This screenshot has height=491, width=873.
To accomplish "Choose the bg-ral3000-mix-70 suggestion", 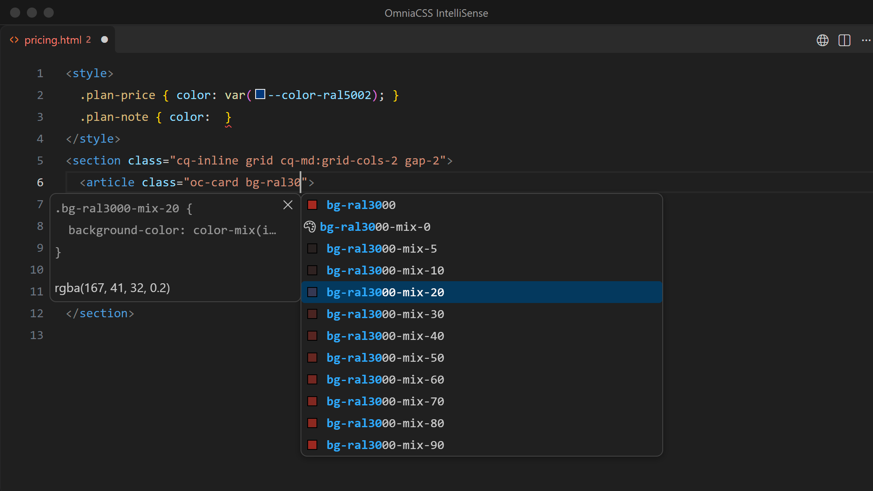I will [x=482, y=401].
